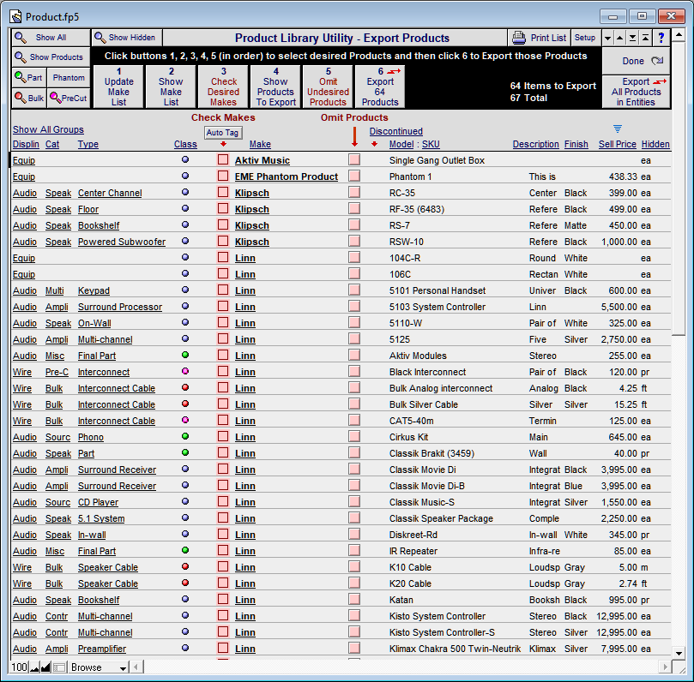Sort by the Class column header
The width and height of the screenshot is (694, 682).
point(185,144)
